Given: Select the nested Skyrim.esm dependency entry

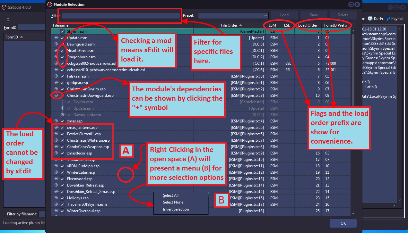Looking at the screenshot, I should (x=83, y=102).
